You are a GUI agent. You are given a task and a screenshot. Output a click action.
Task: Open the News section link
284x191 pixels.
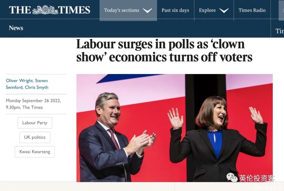tap(16, 28)
